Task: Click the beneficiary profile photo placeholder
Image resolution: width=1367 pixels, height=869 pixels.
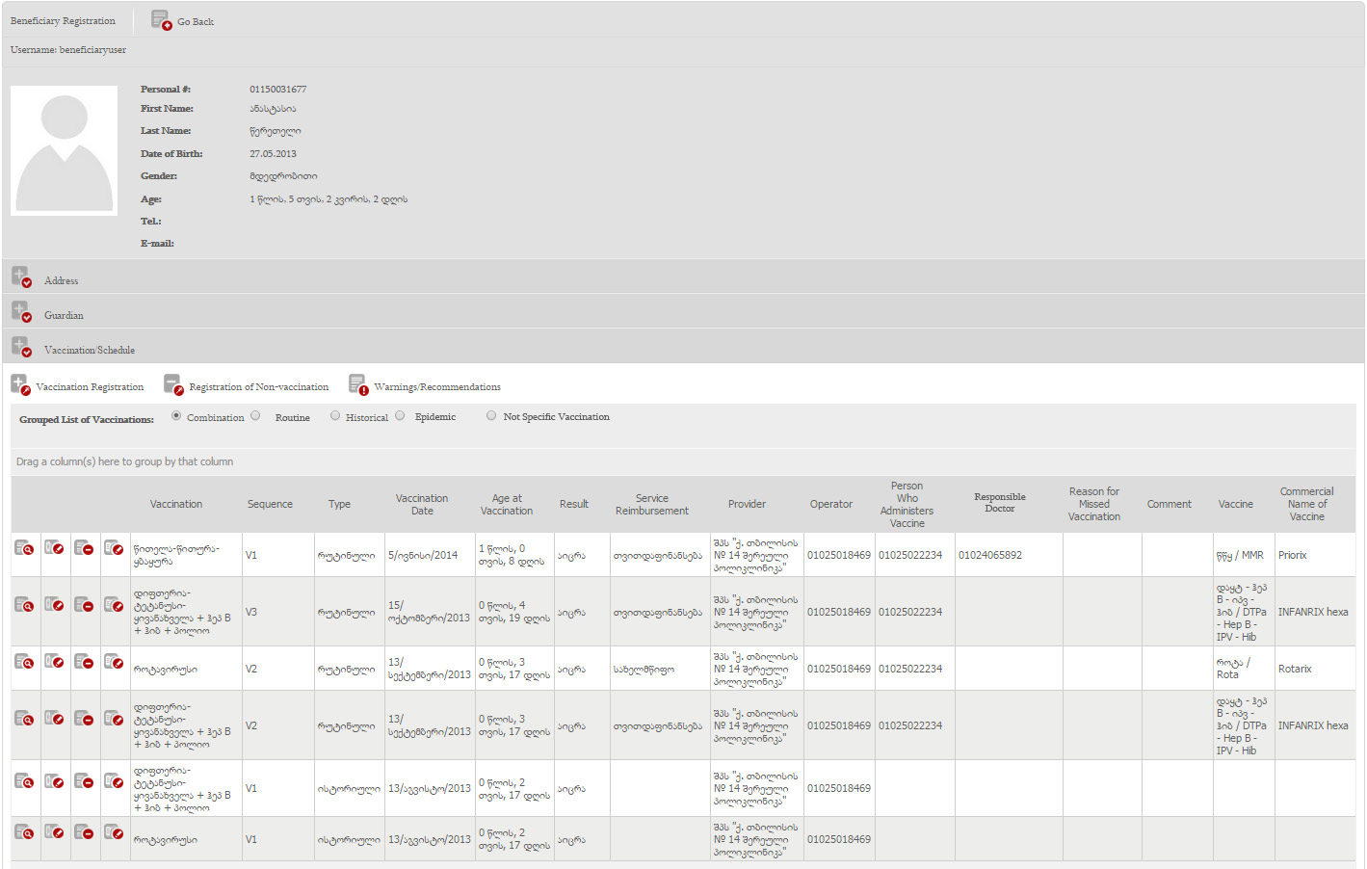Action: (65, 150)
